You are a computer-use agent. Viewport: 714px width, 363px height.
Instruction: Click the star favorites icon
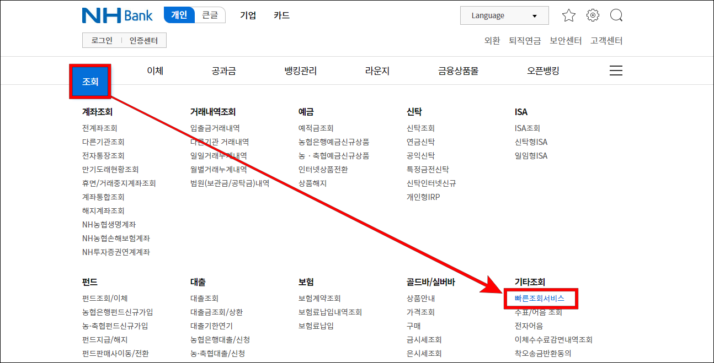coord(568,15)
